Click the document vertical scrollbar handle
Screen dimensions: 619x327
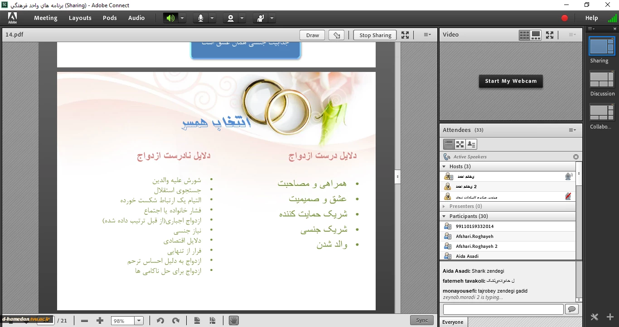[398, 176]
